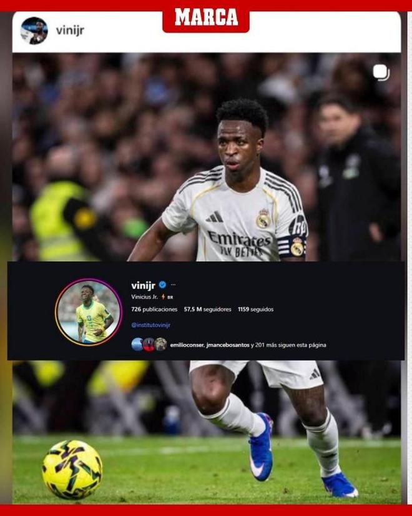
Task: Click the lightning bolt emoji in bio
Action: click(163, 297)
